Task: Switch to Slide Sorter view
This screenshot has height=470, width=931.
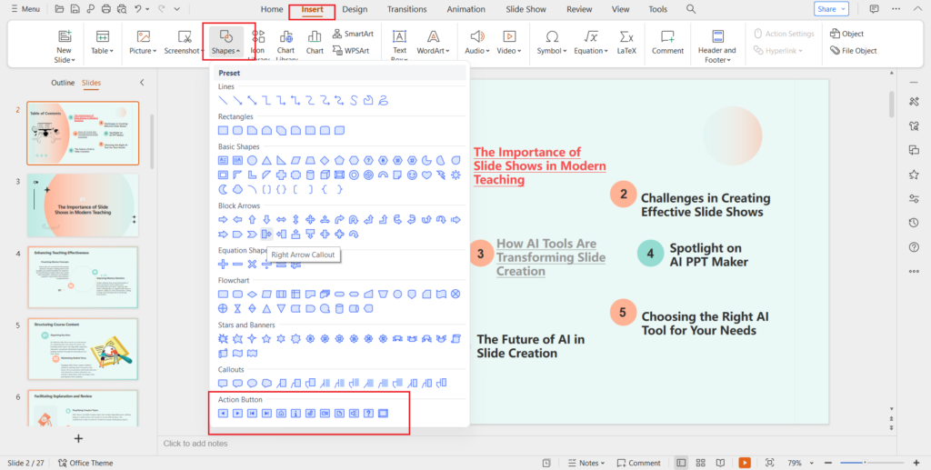Action: (x=701, y=463)
